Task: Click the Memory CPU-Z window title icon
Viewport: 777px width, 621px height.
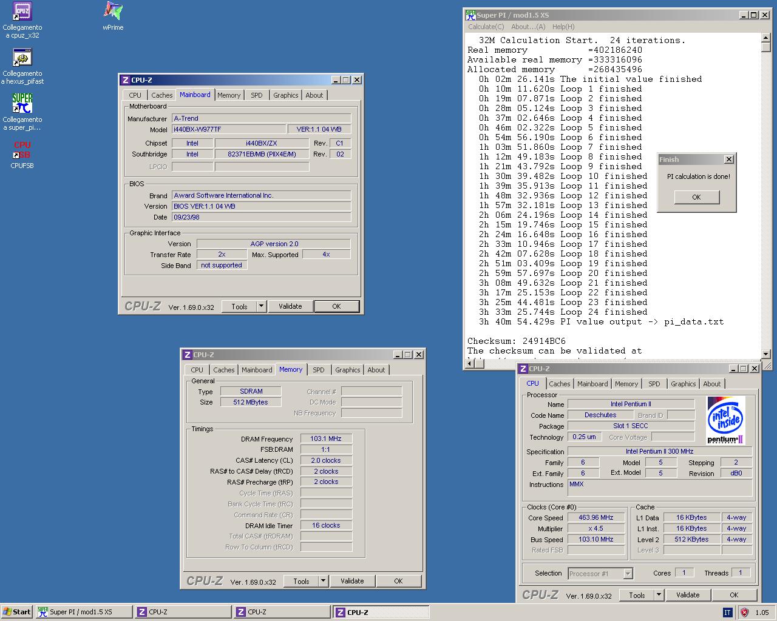Action: click(x=187, y=355)
